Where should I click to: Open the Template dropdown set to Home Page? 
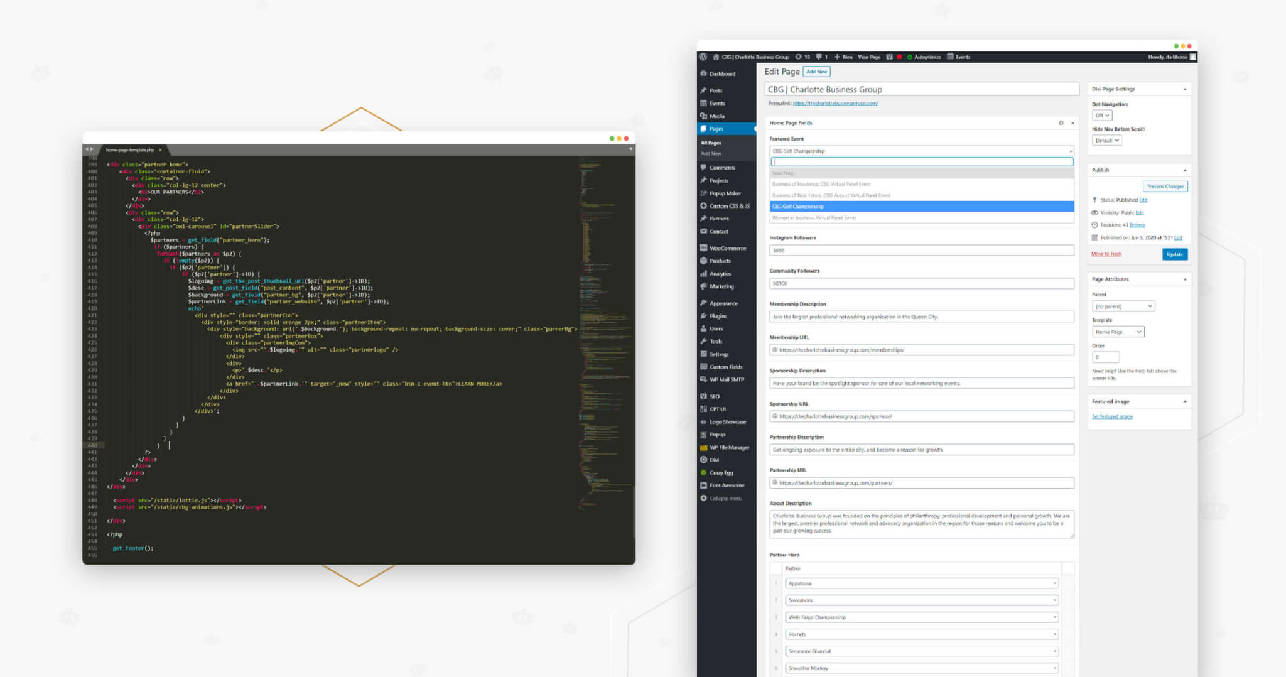(x=1118, y=332)
